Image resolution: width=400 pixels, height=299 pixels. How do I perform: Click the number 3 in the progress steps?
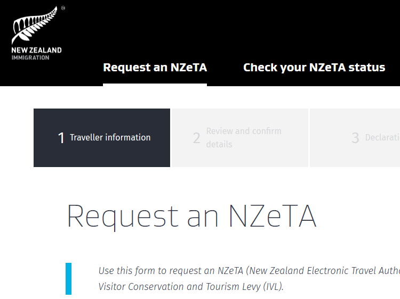355,138
